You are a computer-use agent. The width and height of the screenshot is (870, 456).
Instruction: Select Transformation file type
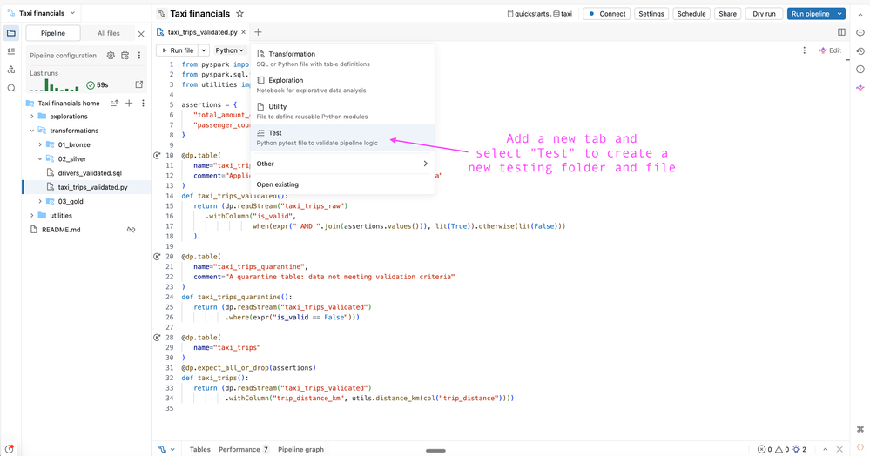point(342,58)
